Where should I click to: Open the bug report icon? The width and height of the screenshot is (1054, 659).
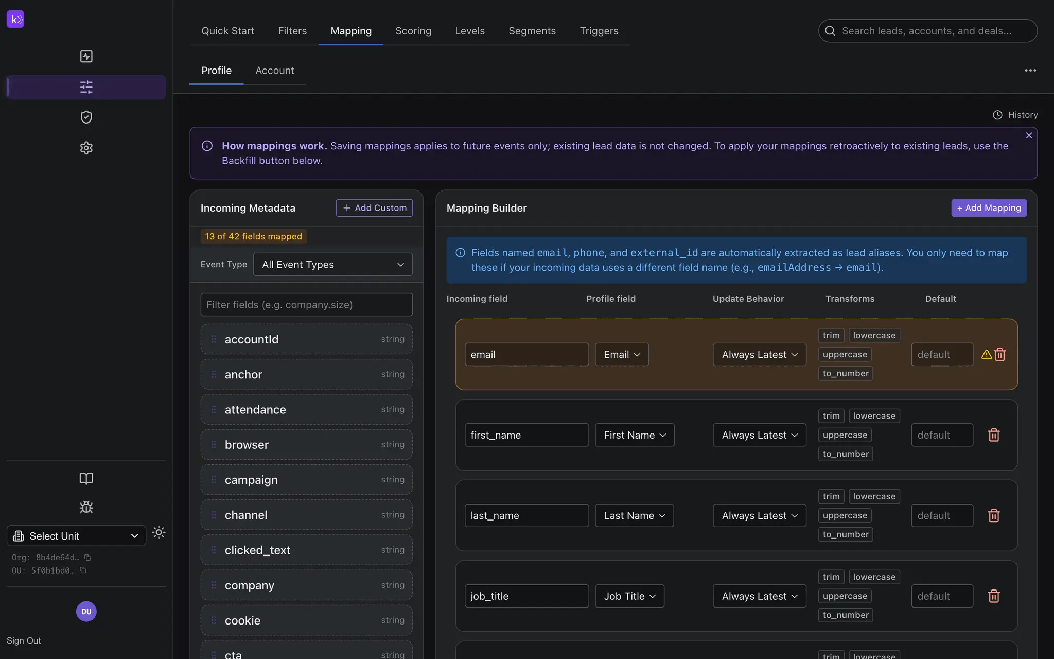tap(86, 507)
